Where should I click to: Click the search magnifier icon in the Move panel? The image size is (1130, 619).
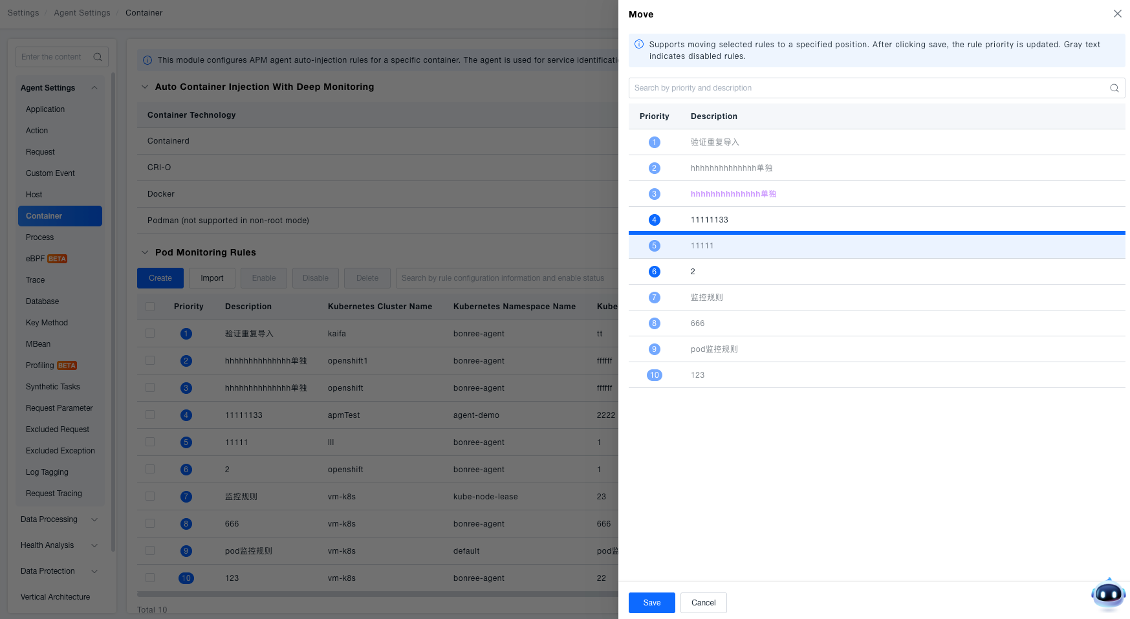[1114, 88]
